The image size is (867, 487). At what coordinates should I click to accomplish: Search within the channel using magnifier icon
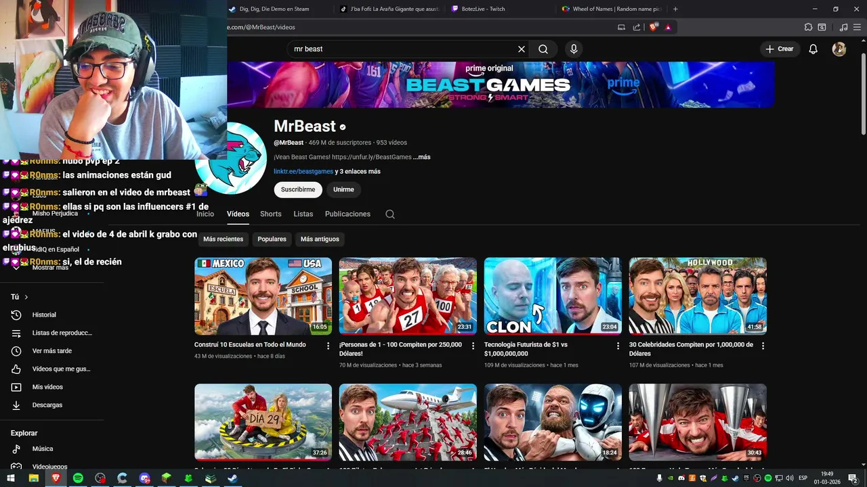point(390,214)
